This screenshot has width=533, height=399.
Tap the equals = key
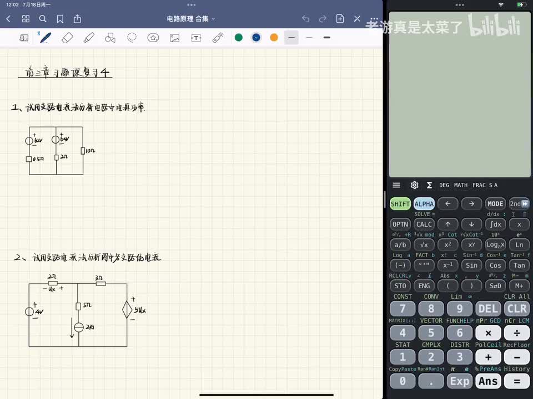coord(517,381)
